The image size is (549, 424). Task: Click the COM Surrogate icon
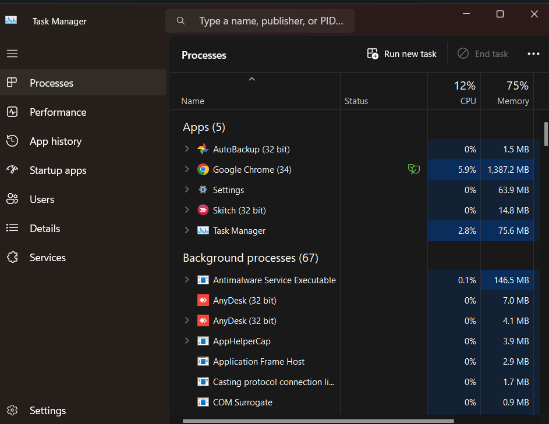203,402
